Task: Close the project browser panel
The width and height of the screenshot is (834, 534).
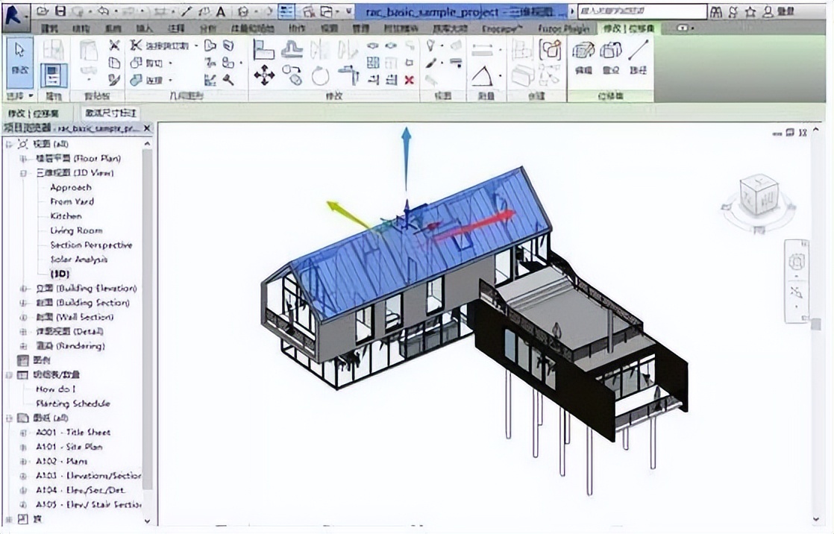Action: click(147, 128)
